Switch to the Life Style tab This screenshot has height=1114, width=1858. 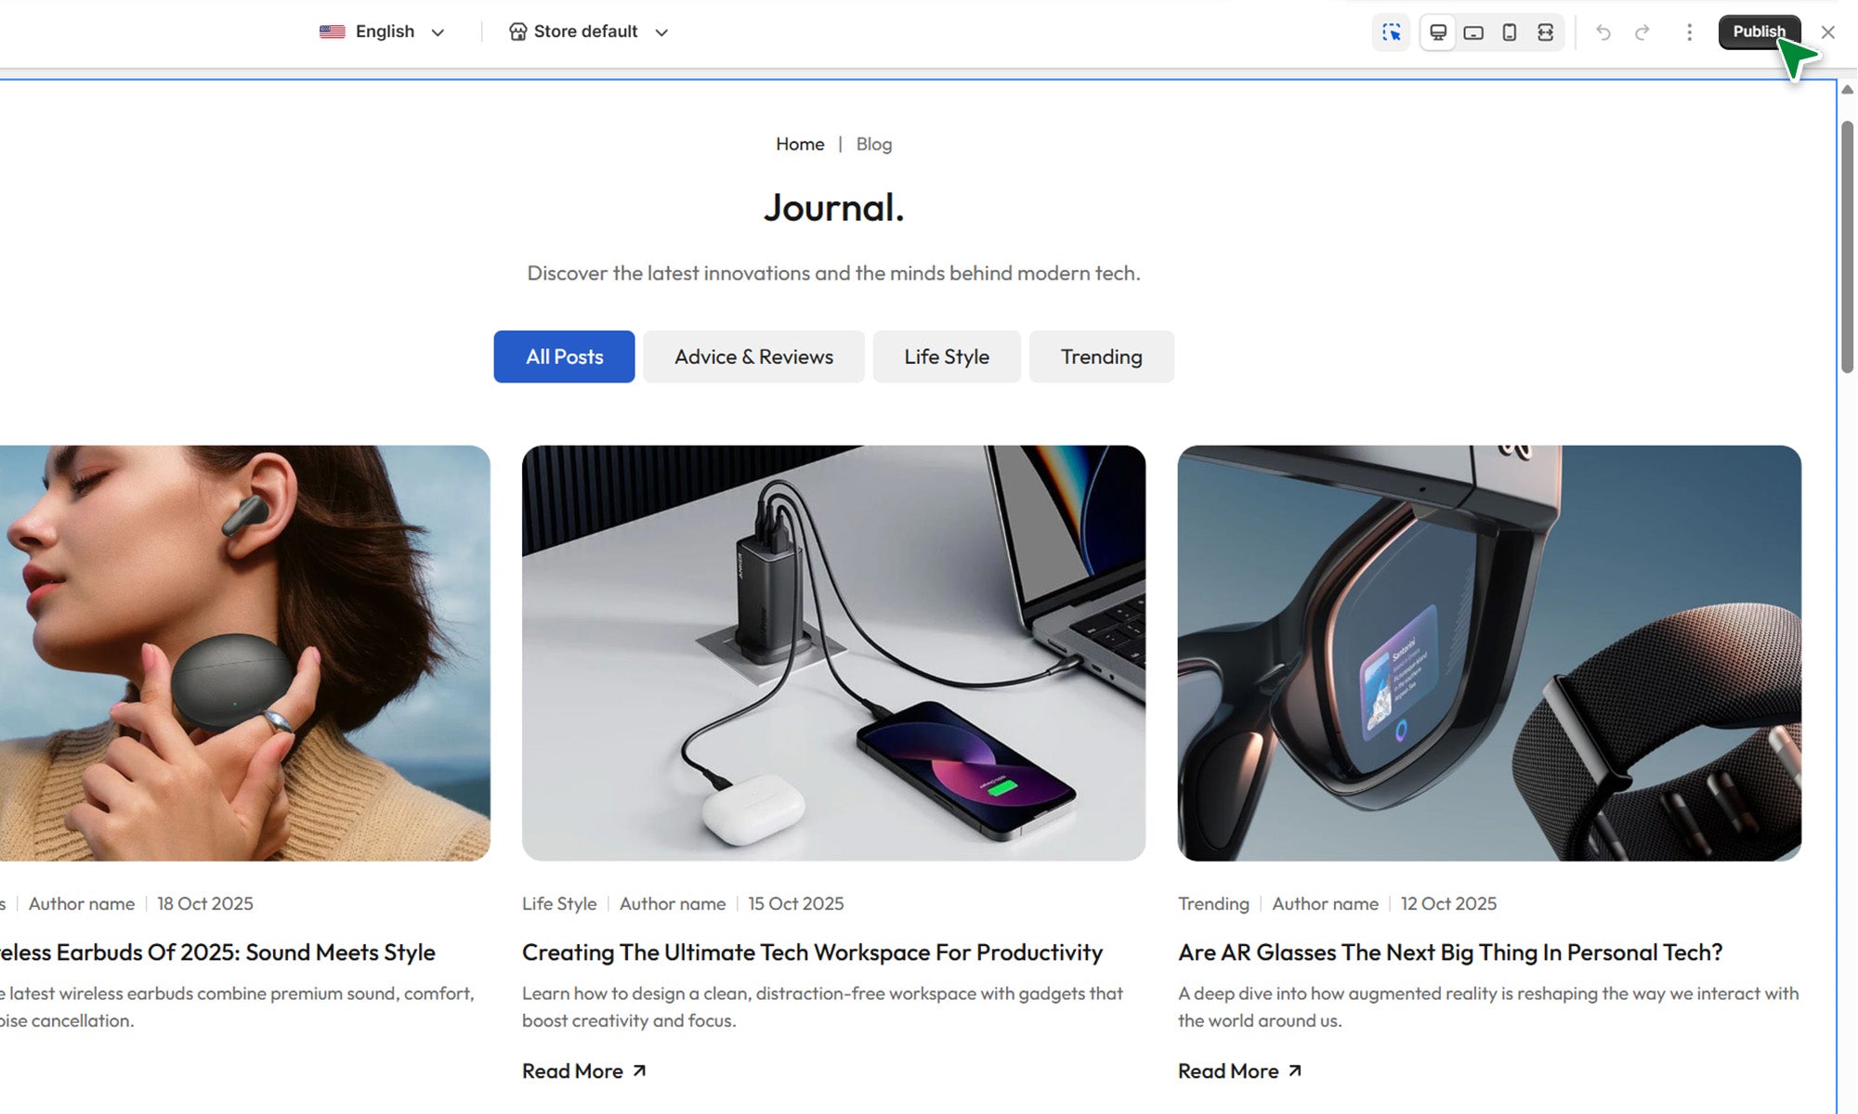point(947,356)
